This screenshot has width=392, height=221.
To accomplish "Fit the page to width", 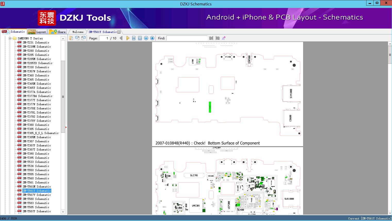I will click(x=134, y=38).
